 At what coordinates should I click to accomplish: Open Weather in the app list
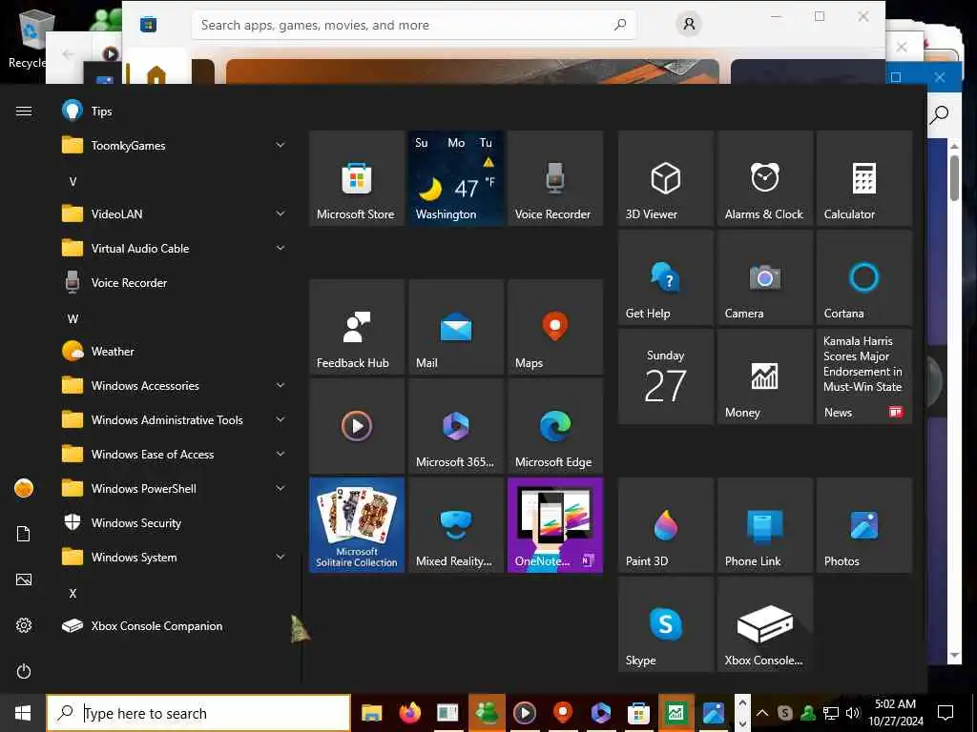pyautogui.click(x=175, y=352)
